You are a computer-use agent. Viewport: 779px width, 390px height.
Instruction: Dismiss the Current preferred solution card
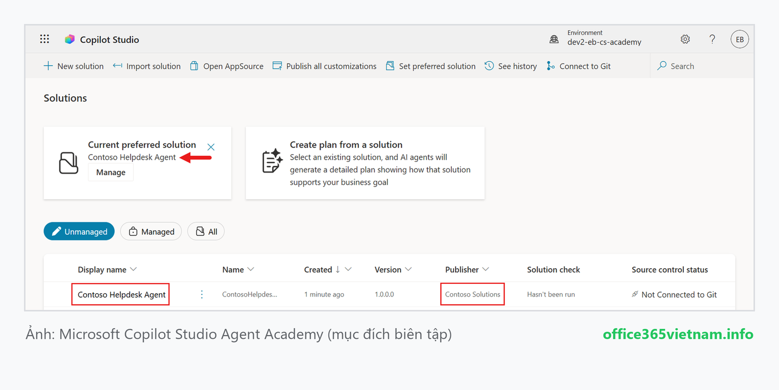tap(211, 147)
